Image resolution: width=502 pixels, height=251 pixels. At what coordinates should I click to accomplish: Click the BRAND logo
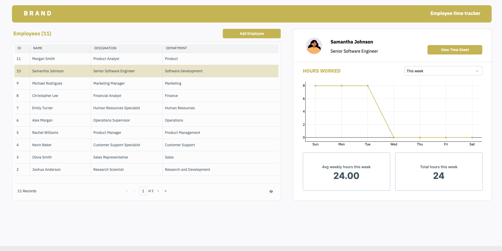tap(38, 13)
